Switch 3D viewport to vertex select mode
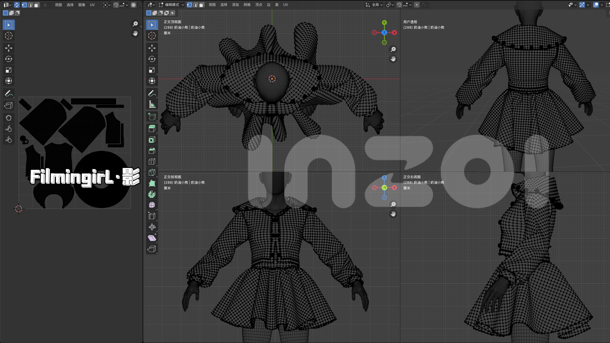The width and height of the screenshot is (610, 343). [189, 5]
